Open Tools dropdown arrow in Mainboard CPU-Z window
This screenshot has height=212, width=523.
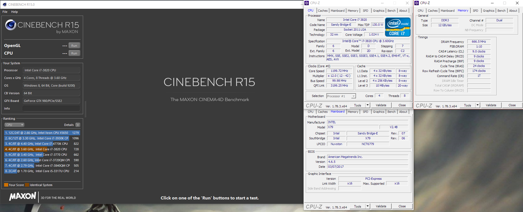(x=368, y=206)
